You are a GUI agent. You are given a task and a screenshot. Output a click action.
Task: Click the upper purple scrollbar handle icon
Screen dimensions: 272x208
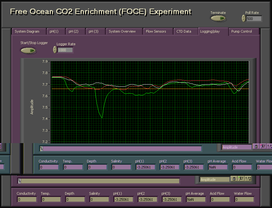pyautogui.click(x=41, y=149)
